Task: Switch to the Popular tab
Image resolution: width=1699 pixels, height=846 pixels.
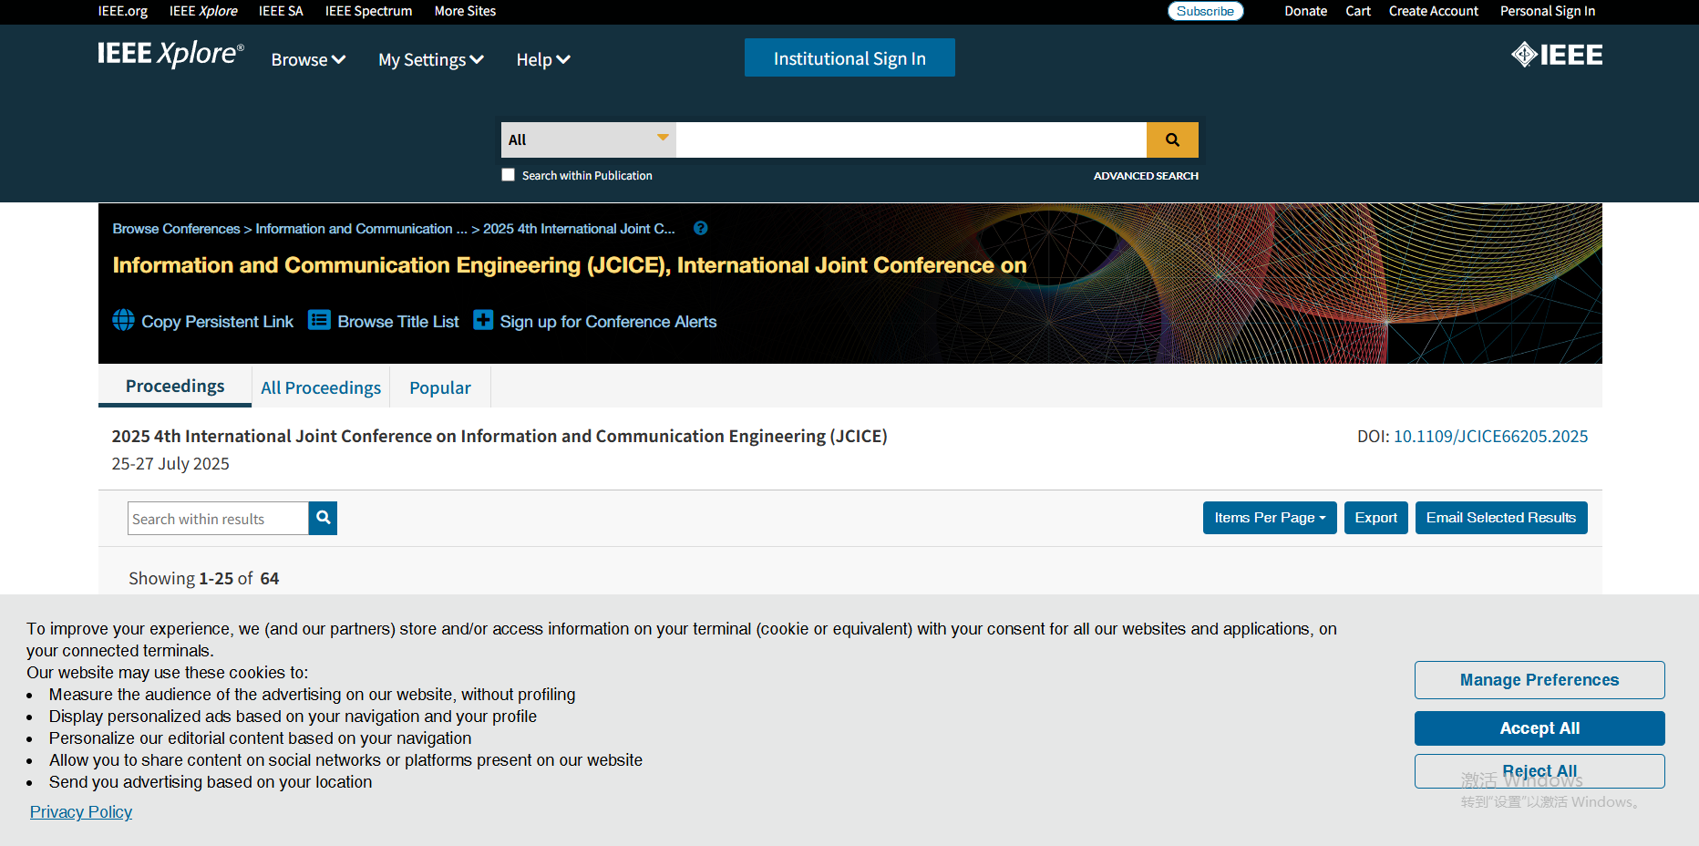Action: click(x=440, y=387)
